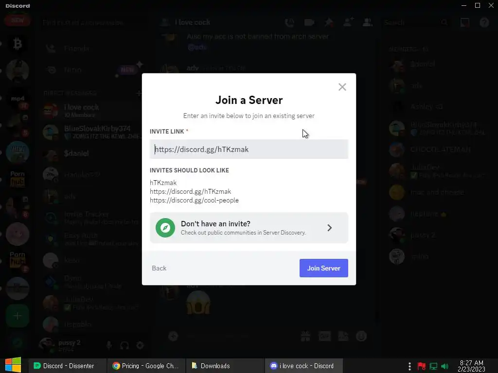Open emoji picker in message bar
This screenshot has width=498, height=373.
[x=361, y=336]
